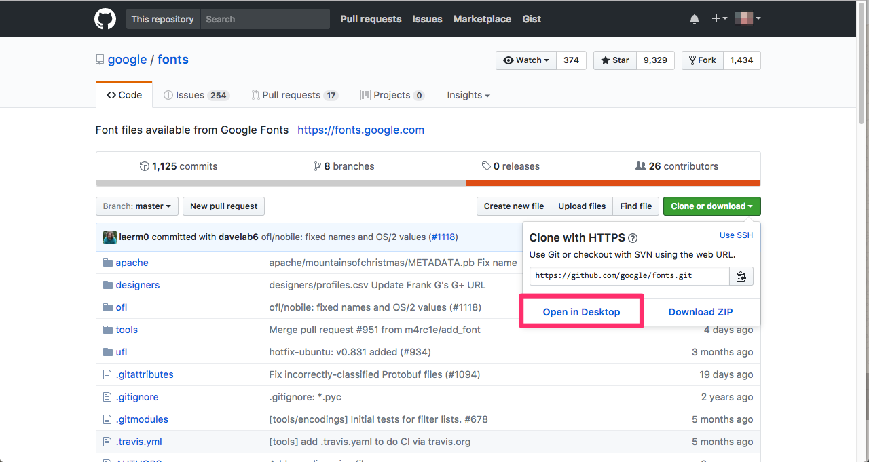Viewport: 869px width, 462px height.
Task: Switch to the Code tab
Action: coord(124,95)
